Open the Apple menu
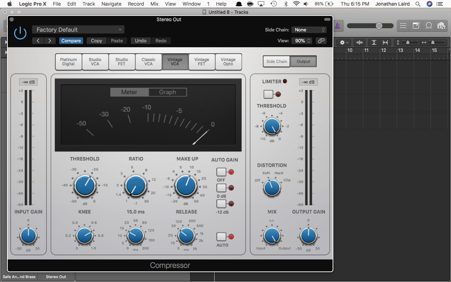Viewport: 451px width, 282px height. click(10, 4)
